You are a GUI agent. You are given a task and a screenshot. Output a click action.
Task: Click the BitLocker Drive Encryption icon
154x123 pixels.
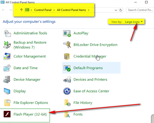(67, 45)
